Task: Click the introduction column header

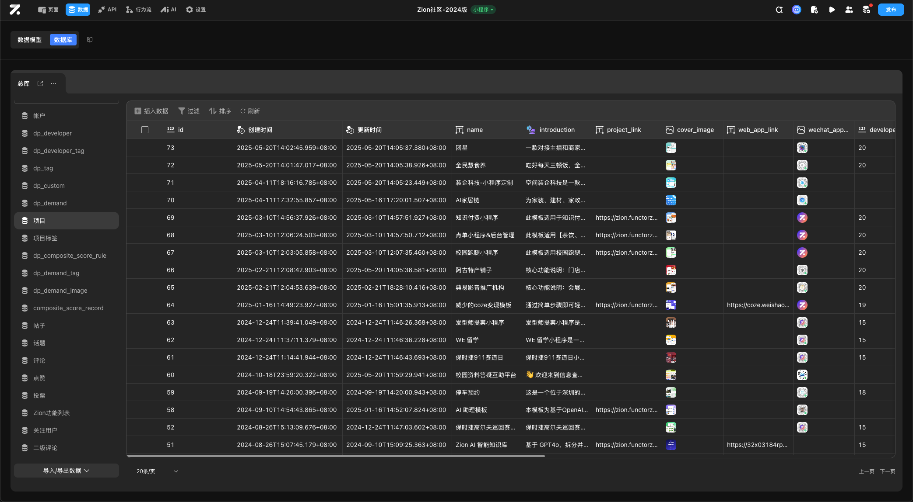Action: [x=557, y=130]
